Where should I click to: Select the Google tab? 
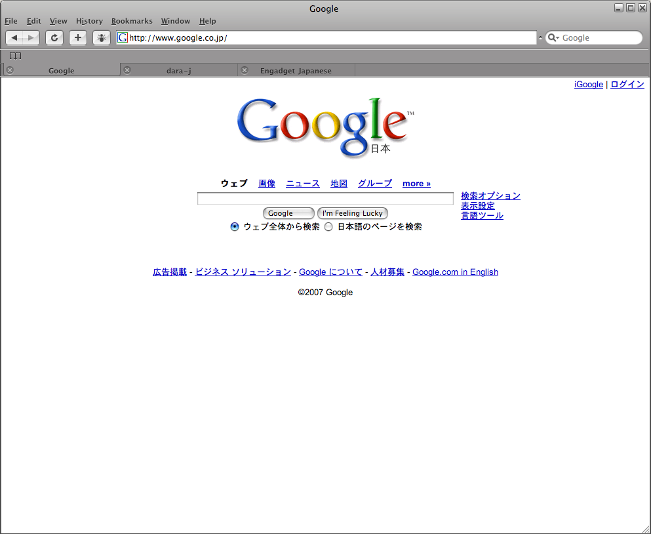pyautogui.click(x=62, y=70)
